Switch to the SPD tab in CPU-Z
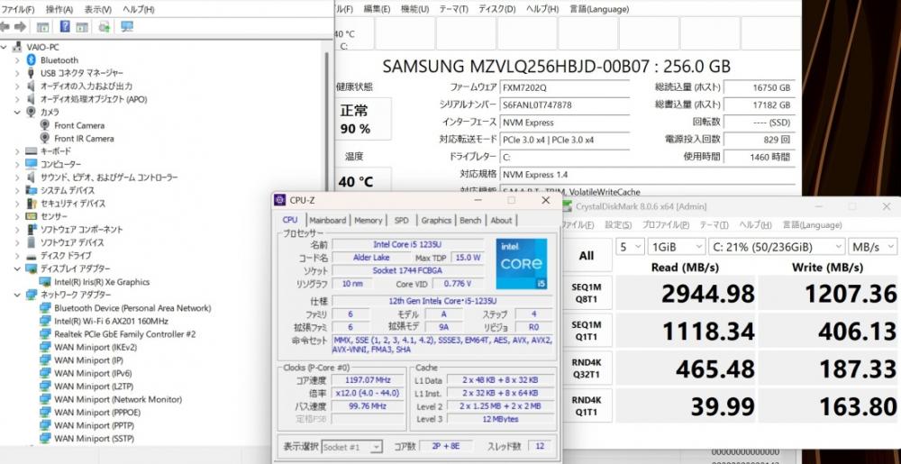 pyautogui.click(x=402, y=220)
